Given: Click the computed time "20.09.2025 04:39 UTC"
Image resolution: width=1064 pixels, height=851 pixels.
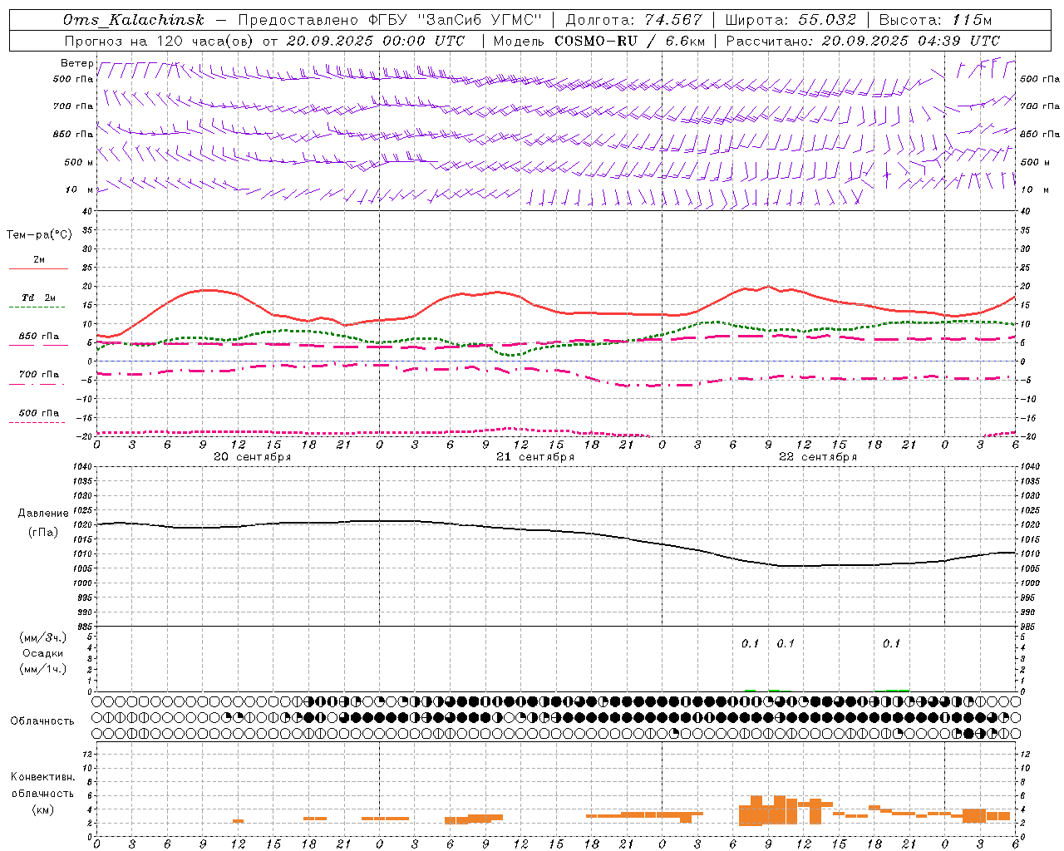Looking at the screenshot, I should (911, 41).
